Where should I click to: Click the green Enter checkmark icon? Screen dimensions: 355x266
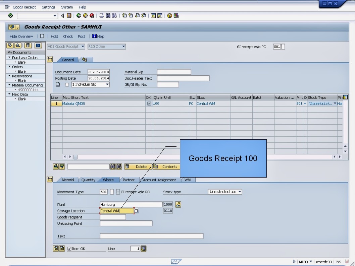10,15
